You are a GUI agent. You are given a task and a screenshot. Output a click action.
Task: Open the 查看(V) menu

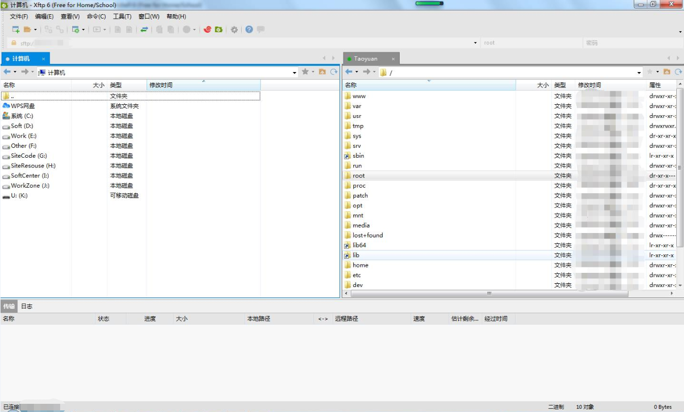[x=70, y=16]
